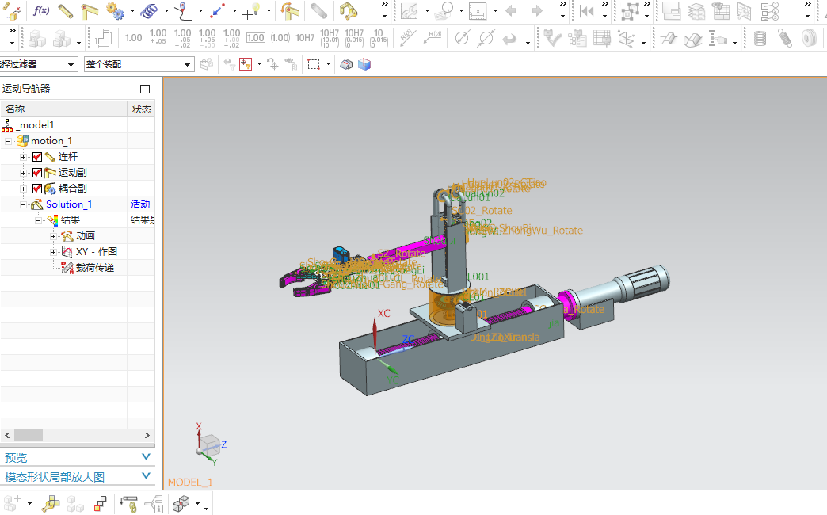Click the 结果 results tree item
The height and width of the screenshot is (515, 827).
point(71,220)
